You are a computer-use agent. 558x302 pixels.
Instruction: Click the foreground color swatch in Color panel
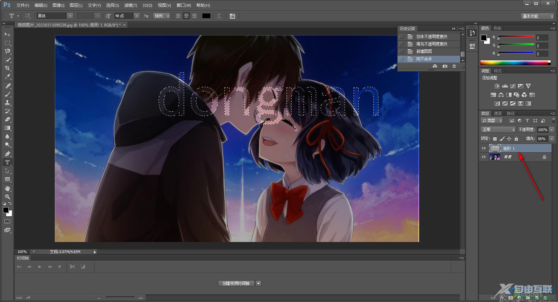[484, 38]
